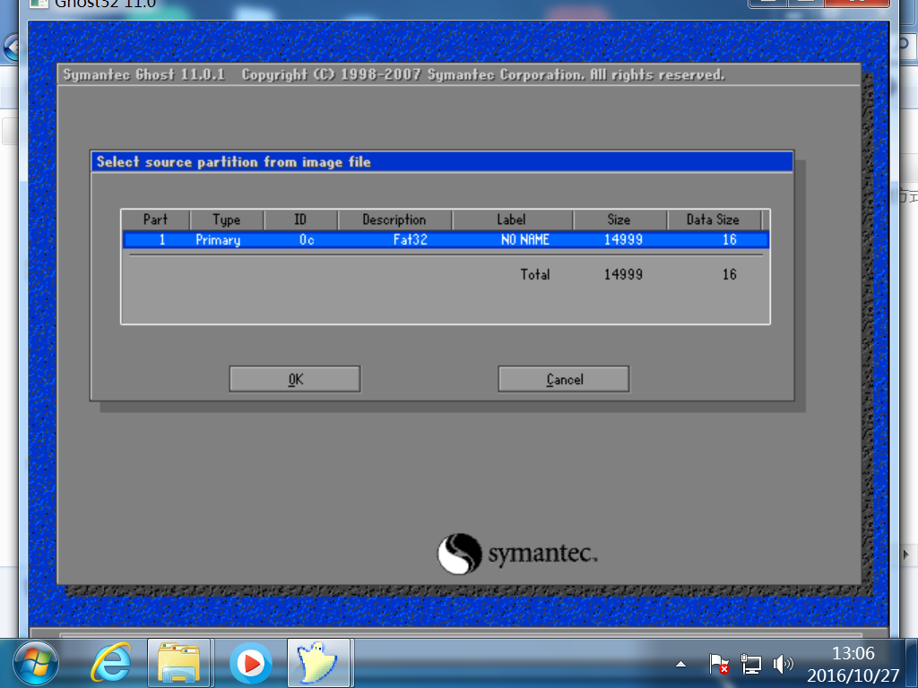Open network connection tray icon
The height and width of the screenshot is (688, 918).
click(x=750, y=664)
